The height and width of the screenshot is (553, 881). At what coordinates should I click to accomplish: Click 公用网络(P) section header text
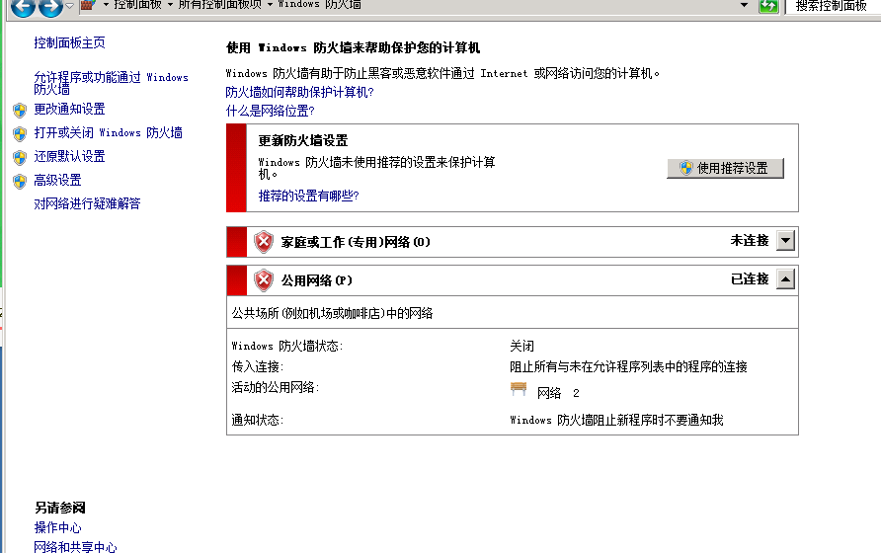(316, 280)
